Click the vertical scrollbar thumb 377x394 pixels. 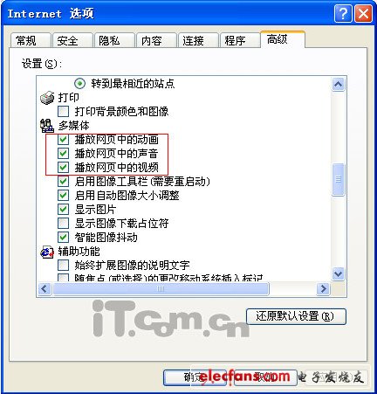point(339,179)
